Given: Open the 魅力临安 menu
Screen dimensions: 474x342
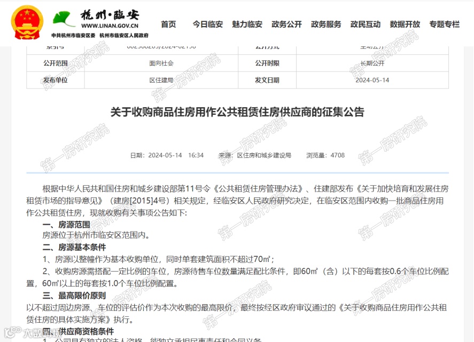Looking at the screenshot, I should click(247, 24).
